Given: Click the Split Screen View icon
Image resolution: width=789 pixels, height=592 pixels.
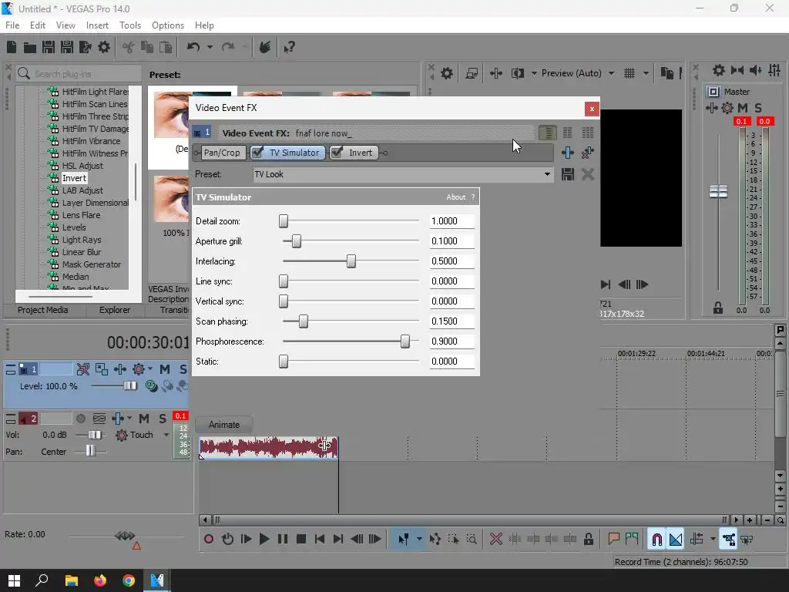Looking at the screenshot, I should click(517, 73).
